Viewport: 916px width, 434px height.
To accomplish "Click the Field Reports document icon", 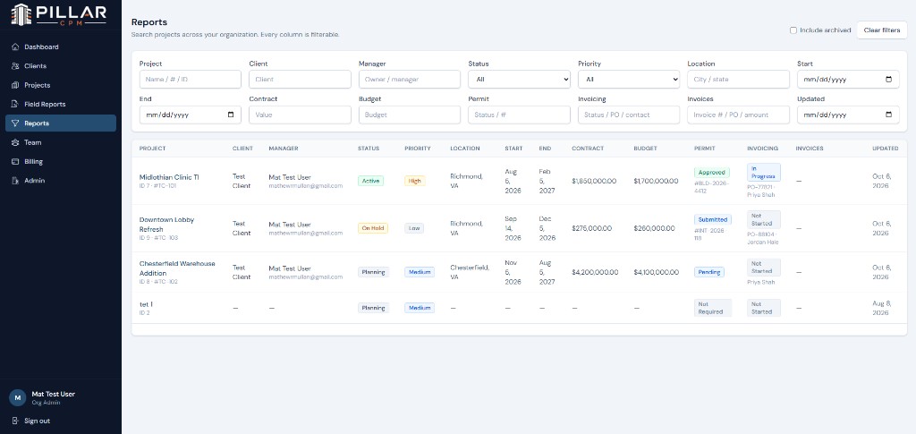I will [15, 104].
